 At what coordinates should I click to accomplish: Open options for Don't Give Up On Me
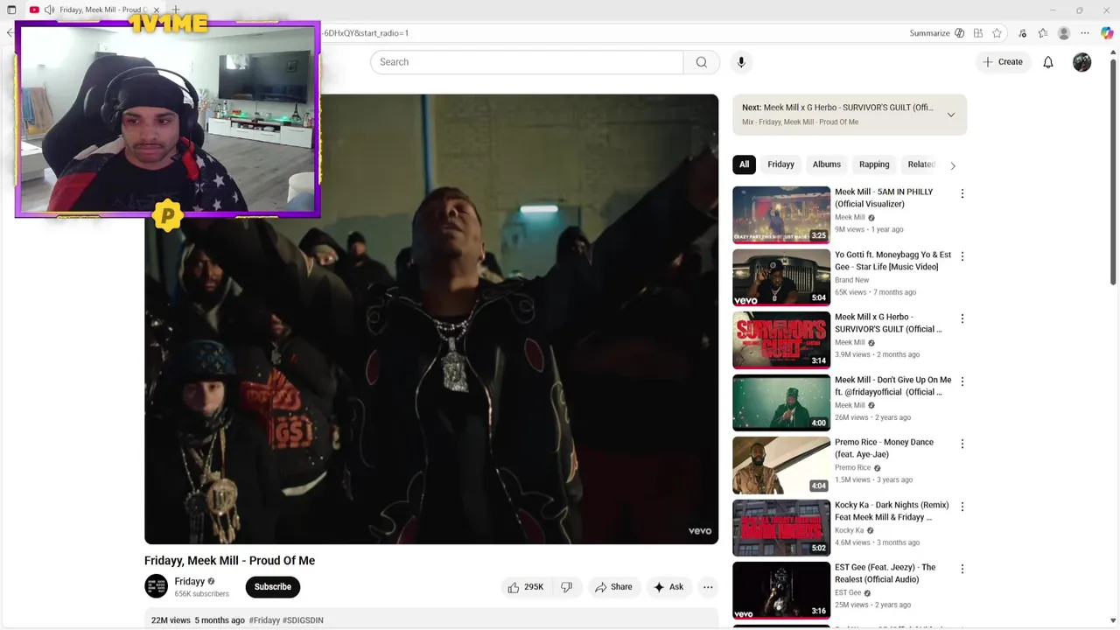962,381
